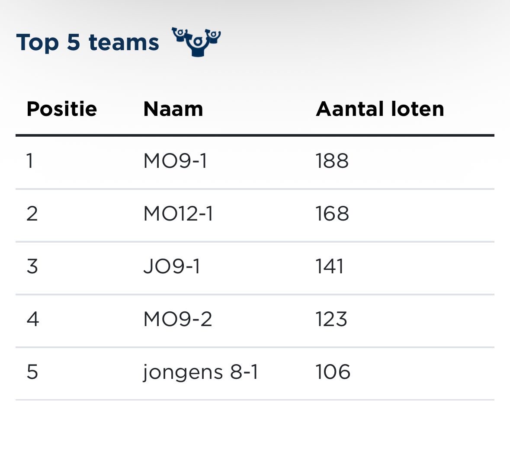This screenshot has height=458, width=510.
Task: Click position number 1 in the ranking
Action: [29, 161]
